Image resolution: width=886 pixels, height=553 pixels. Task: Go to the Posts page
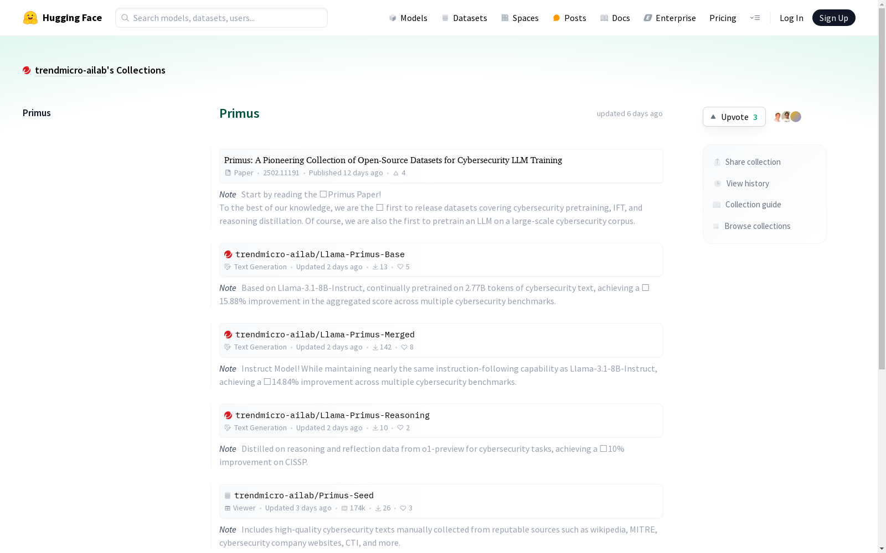tap(569, 18)
